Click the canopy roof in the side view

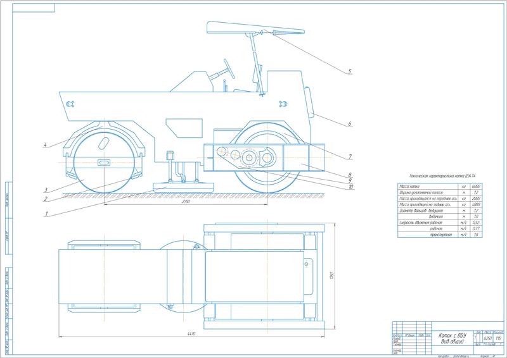(x=255, y=27)
